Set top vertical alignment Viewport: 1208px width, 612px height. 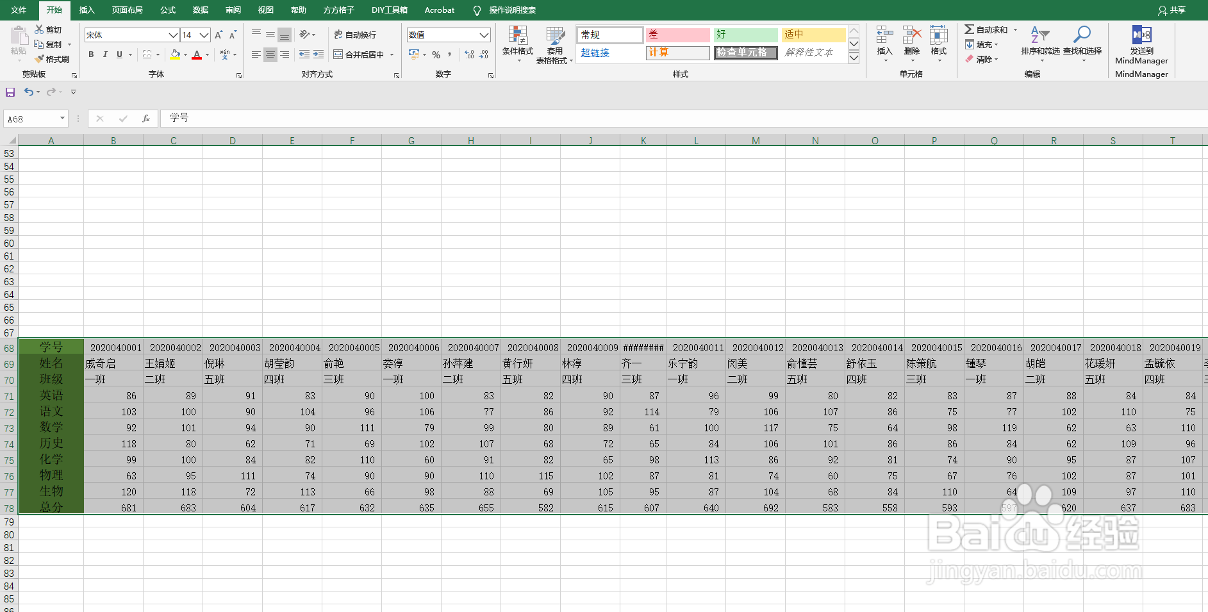256,35
